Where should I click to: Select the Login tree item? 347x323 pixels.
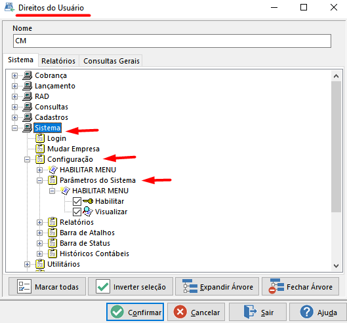[x=56, y=138]
